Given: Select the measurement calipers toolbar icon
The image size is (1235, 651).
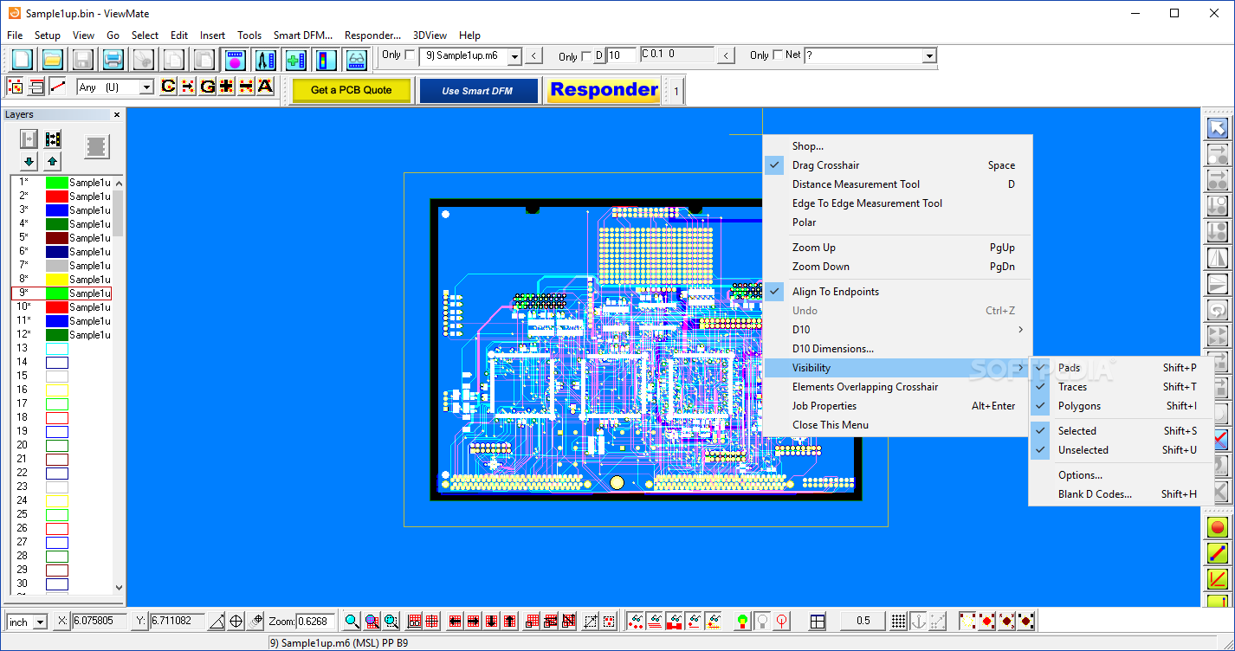Looking at the screenshot, I should [x=265, y=59].
